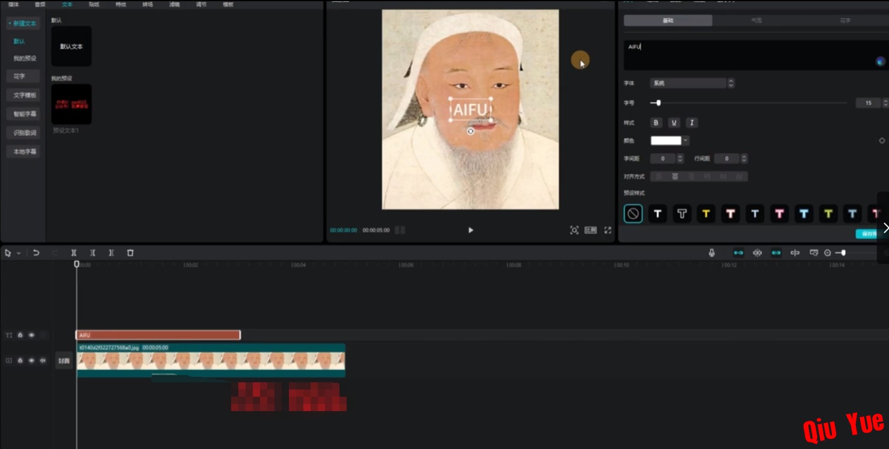Toggle italic text style

692,123
